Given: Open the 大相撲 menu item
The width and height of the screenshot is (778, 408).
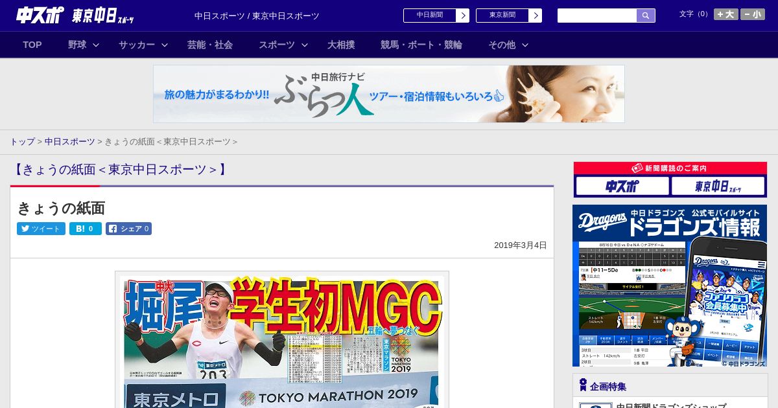Looking at the screenshot, I should pyautogui.click(x=341, y=45).
